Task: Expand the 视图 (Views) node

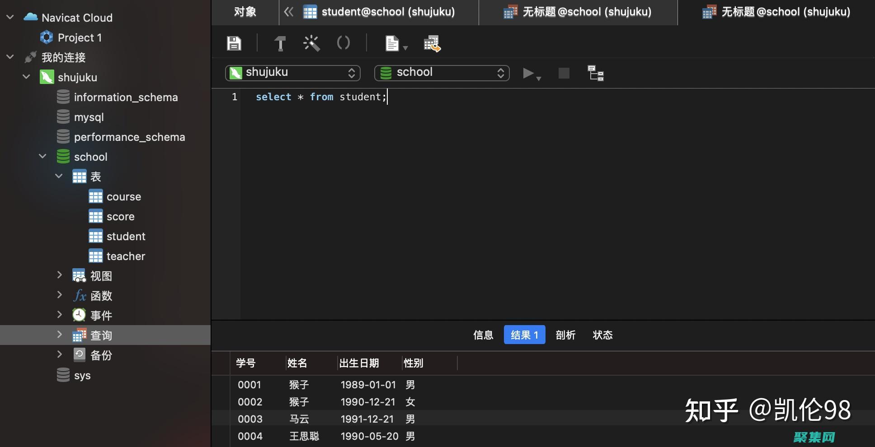Action: (60, 275)
